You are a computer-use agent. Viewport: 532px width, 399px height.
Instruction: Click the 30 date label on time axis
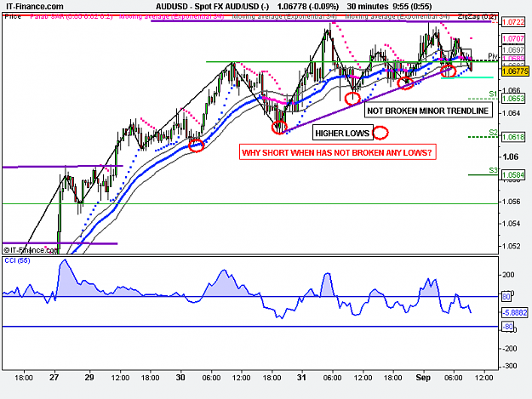pyautogui.click(x=180, y=377)
